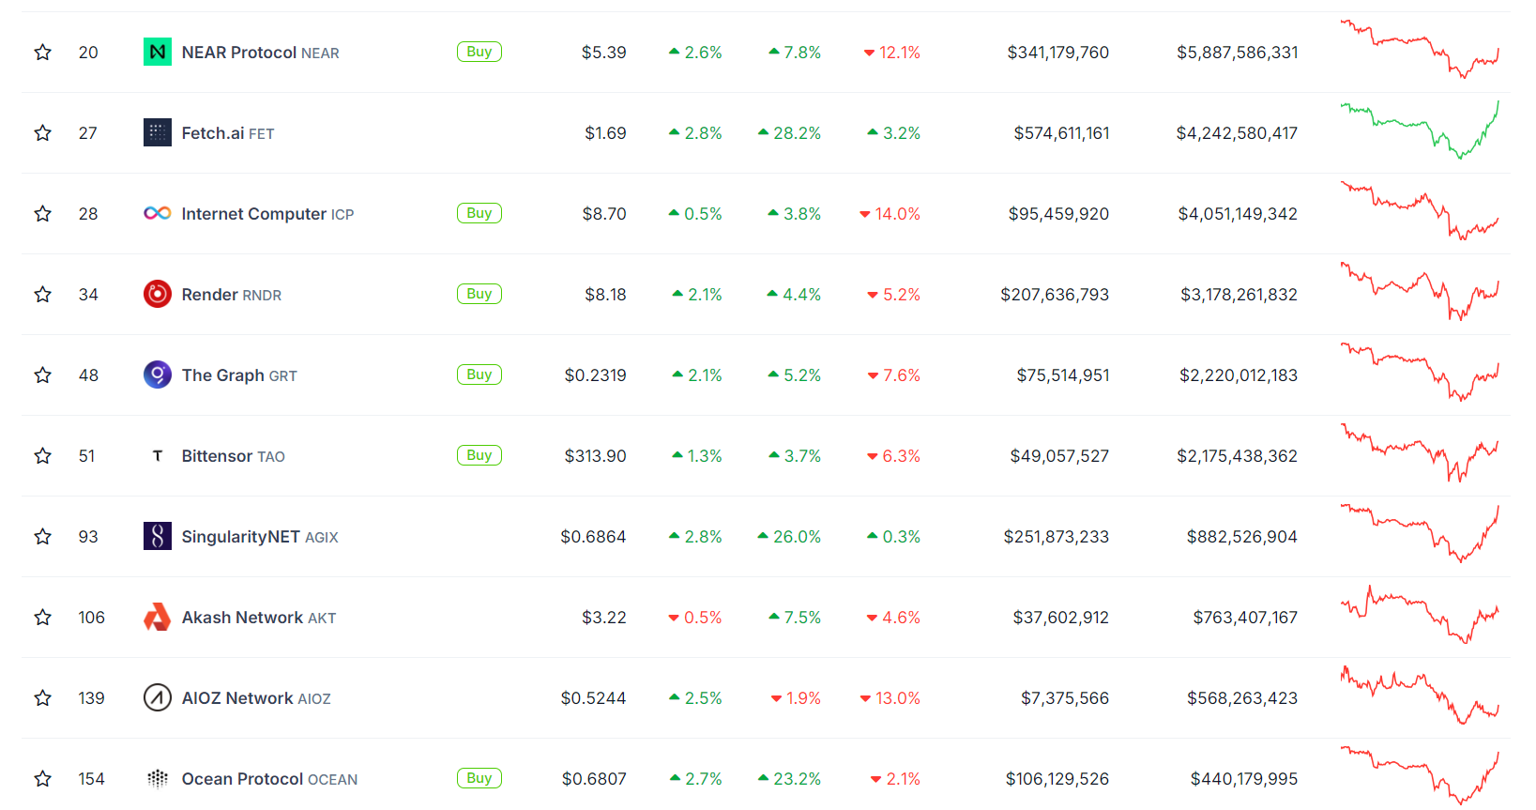The image size is (1536, 810).
Task: Click the Internet Computer ICP logo
Action: 157,213
